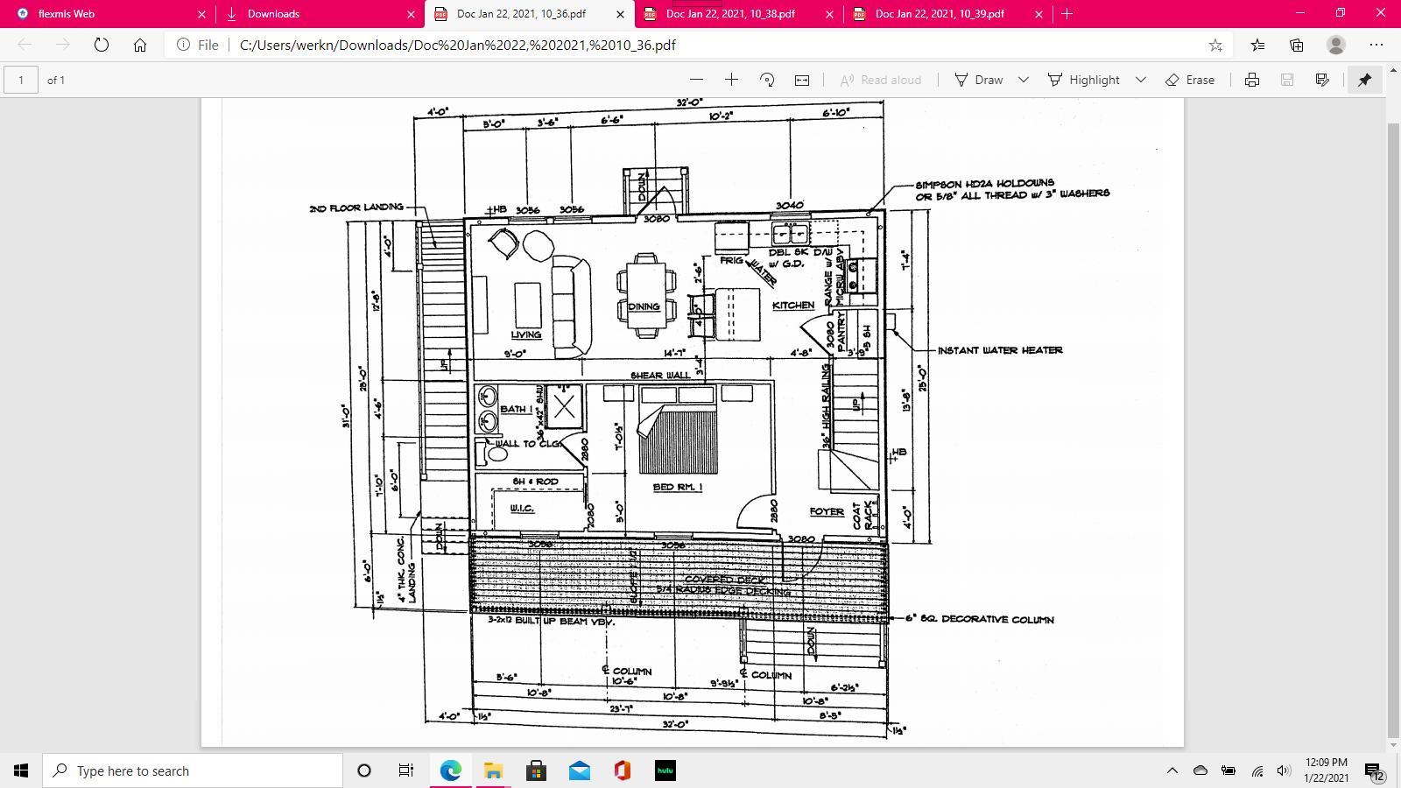Click the browser Refresh icon

point(102,45)
